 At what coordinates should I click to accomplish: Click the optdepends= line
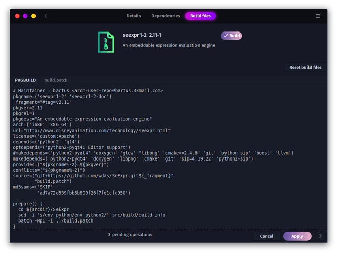tap(72, 147)
